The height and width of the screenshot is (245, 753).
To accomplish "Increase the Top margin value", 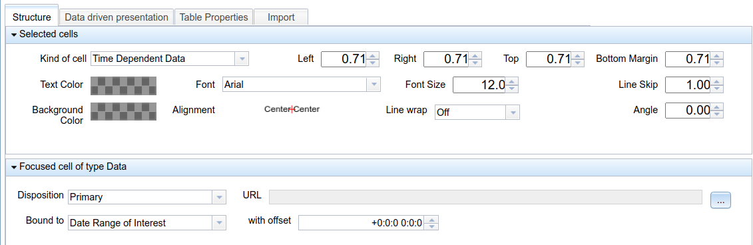I will pos(578,55).
